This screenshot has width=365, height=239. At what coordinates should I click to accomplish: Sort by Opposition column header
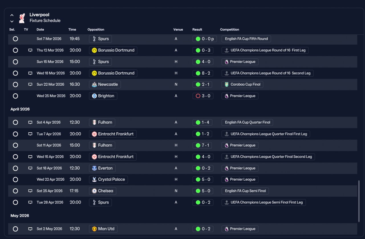(96, 30)
